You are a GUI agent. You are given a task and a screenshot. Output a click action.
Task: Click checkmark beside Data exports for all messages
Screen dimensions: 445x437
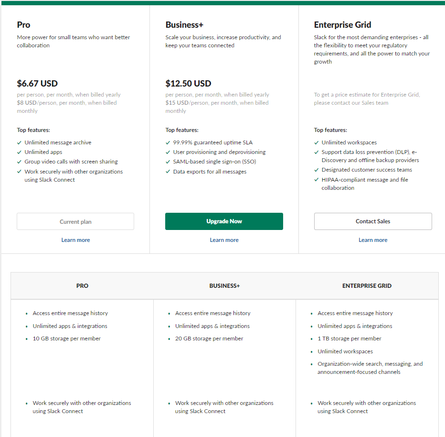(168, 172)
